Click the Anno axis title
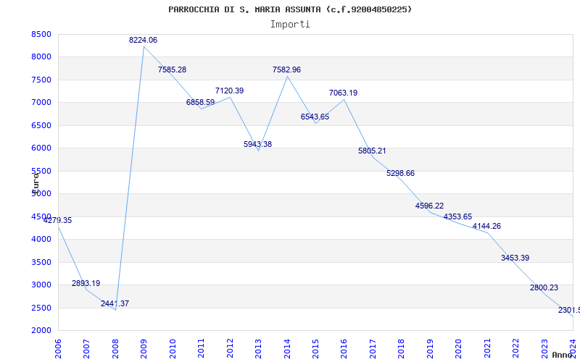 (562, 355)
